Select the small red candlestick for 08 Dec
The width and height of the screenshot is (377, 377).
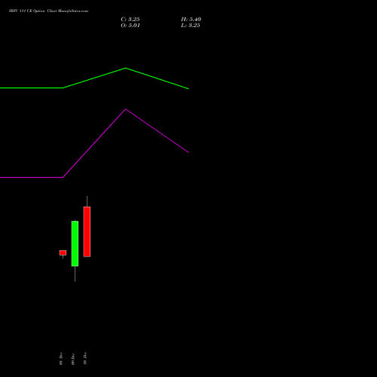click(63, 253)
